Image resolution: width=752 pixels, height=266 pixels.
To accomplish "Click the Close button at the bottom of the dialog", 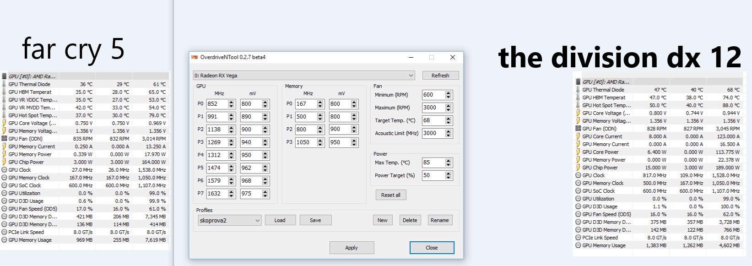I will tap(432, 248).
